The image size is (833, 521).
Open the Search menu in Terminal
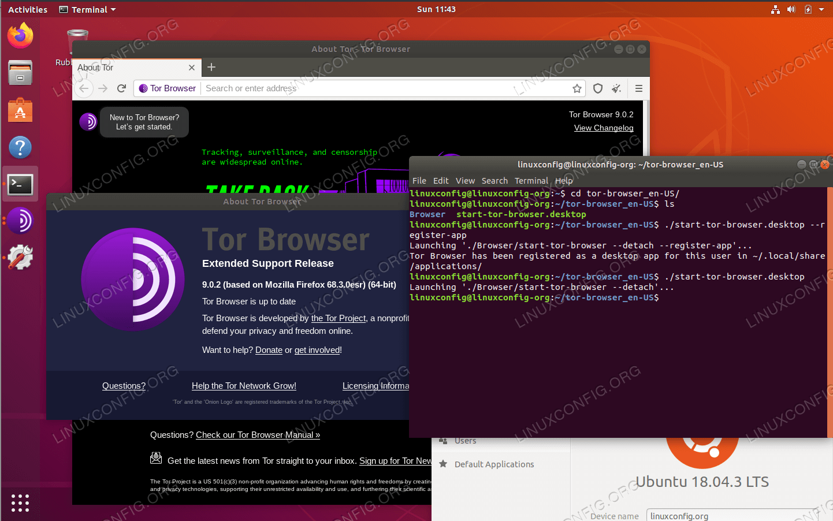pos(494,181)
